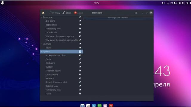Uncheck the .DS_Store checkbox
This screenshot has height=107, width=191.
(80, 21)
